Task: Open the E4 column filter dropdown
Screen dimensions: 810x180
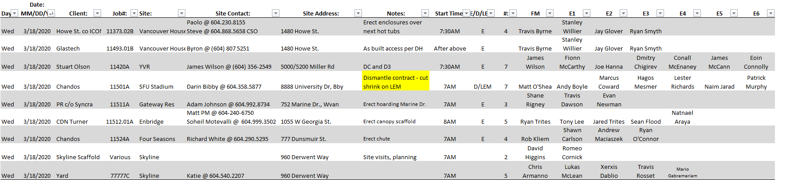Action: tap(697, 13)
